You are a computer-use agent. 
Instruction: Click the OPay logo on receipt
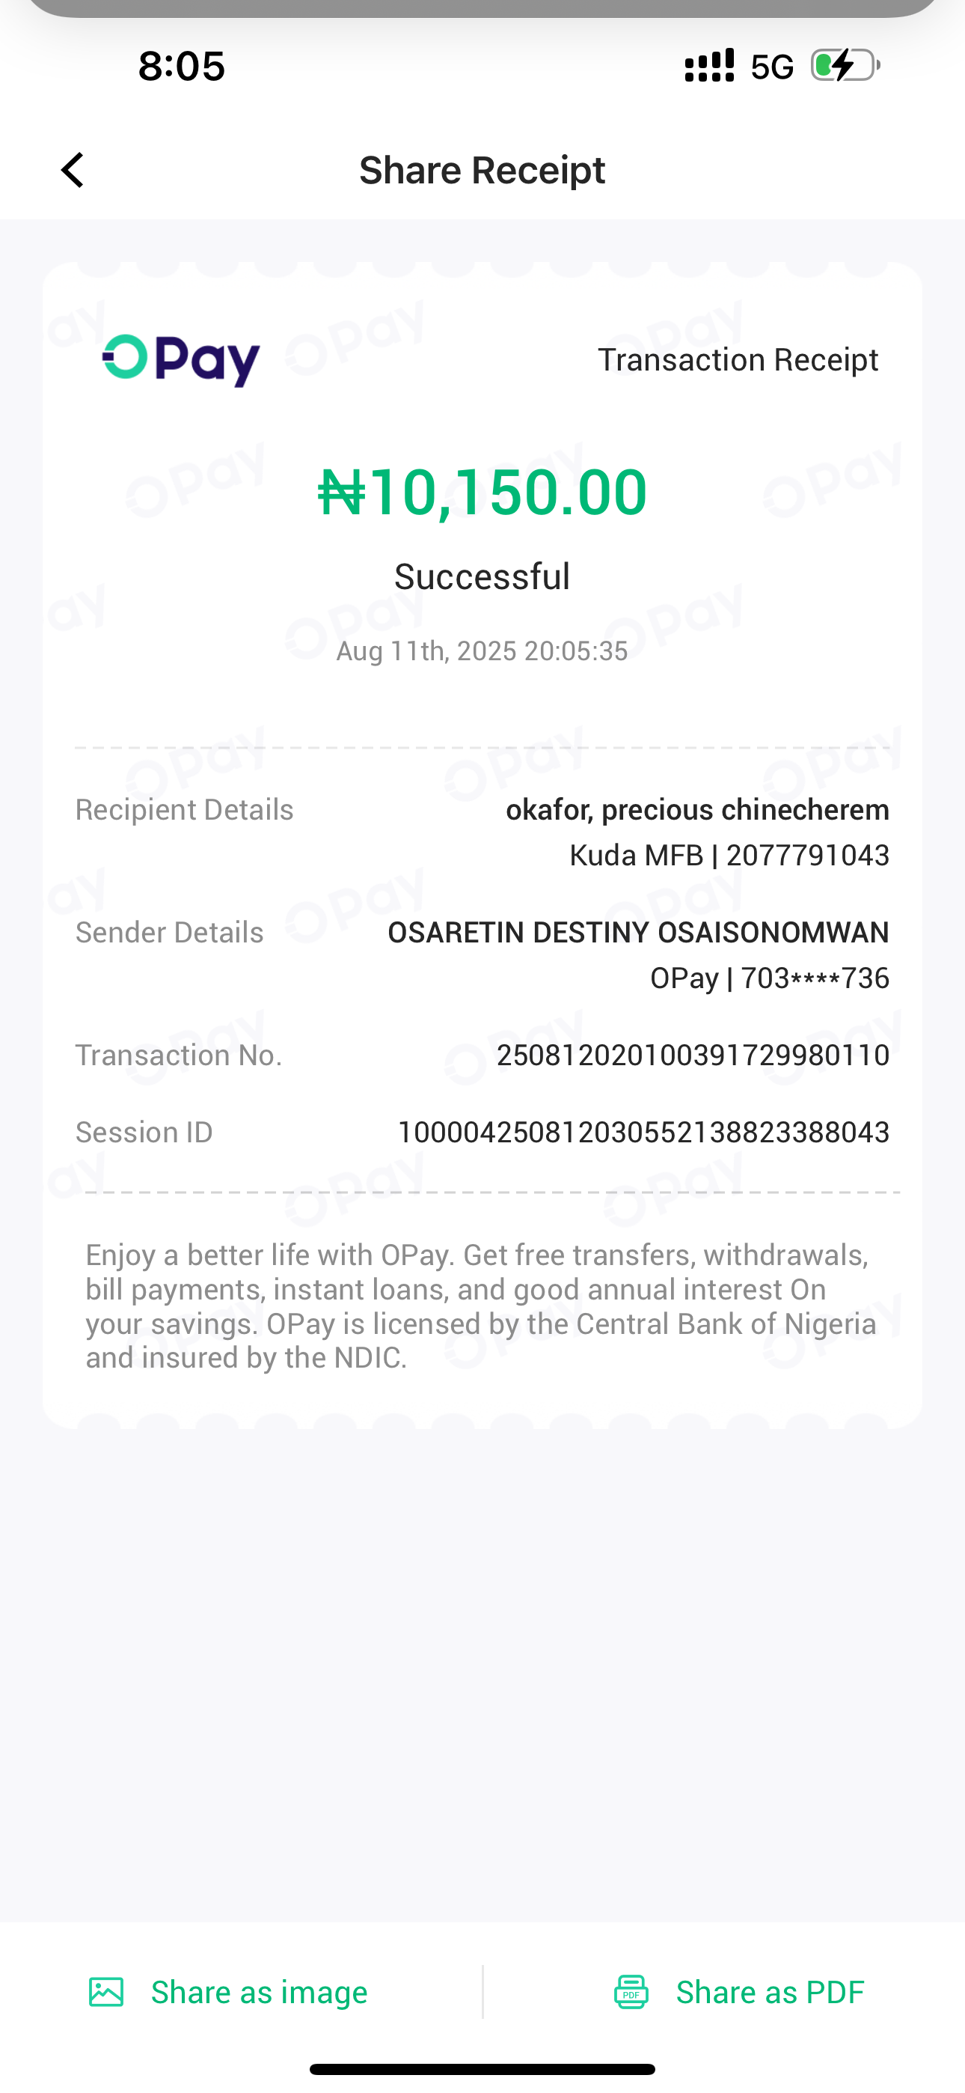[x=181, y=360]
